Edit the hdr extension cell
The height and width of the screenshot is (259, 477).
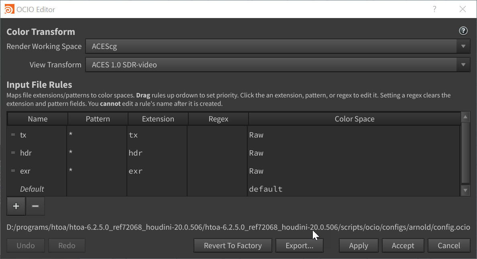pos(157,153)
